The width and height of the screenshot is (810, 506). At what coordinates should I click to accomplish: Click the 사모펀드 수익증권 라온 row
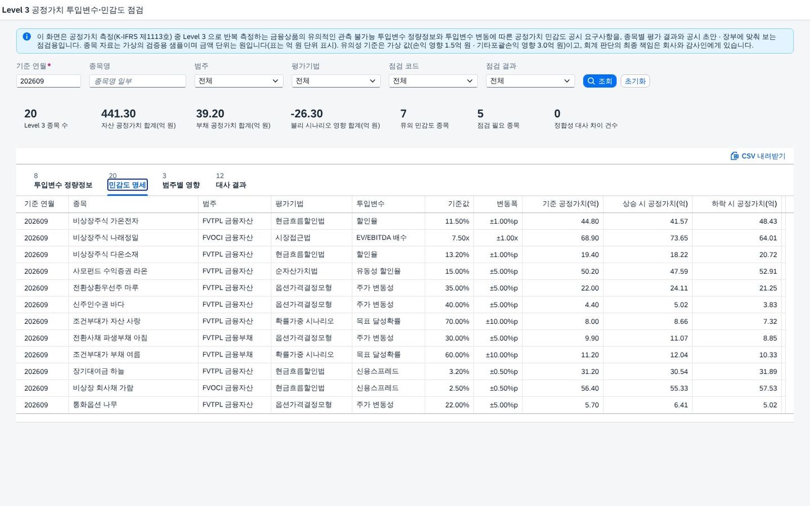click(x=400, y=272)
